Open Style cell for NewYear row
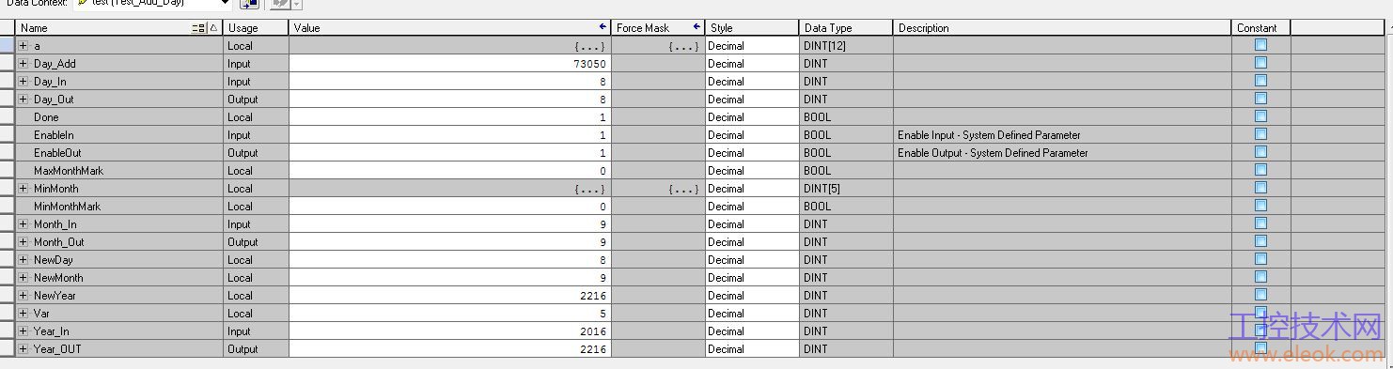Viewport: 1393px width, 369px height. [752, 295]
